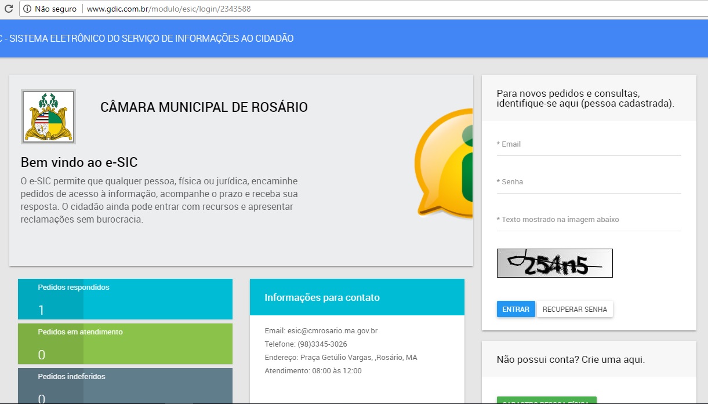Click the browser address bar URL

[x=168, y=9]
